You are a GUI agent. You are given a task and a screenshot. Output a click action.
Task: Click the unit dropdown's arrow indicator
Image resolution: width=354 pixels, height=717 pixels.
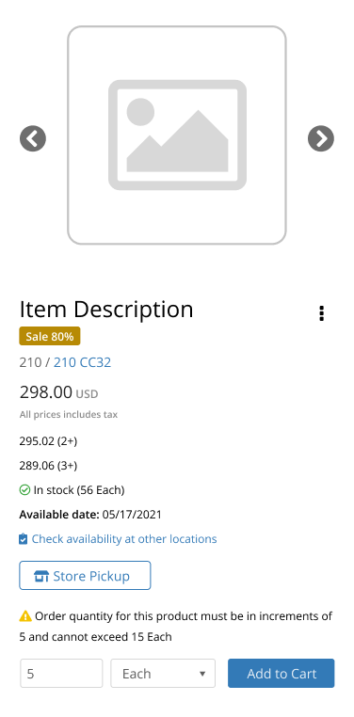click(202, 674)
